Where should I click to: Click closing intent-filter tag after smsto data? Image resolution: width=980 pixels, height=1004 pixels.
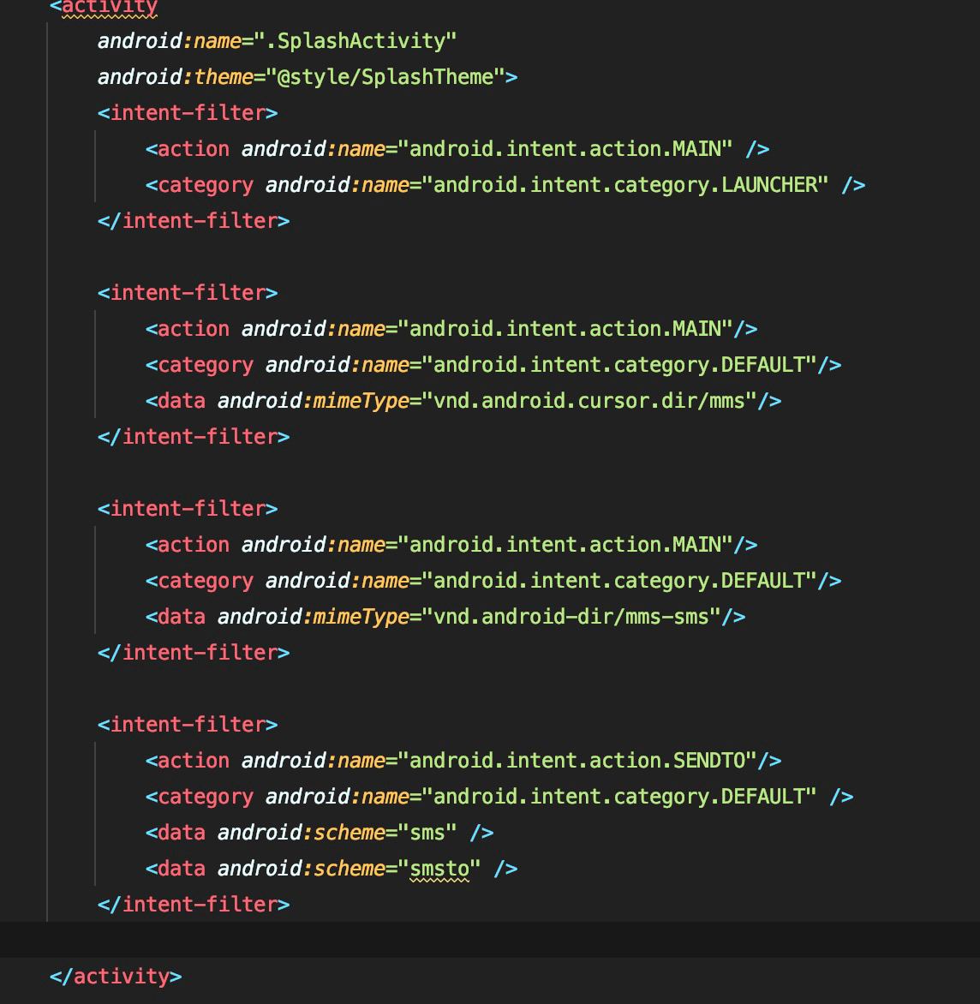[x=194, y=904]
